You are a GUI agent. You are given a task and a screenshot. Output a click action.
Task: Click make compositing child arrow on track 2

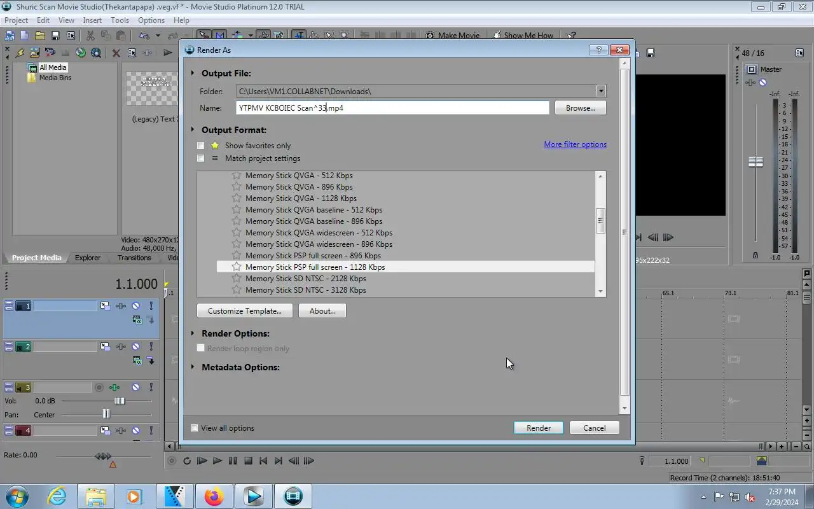coord(151,360)
